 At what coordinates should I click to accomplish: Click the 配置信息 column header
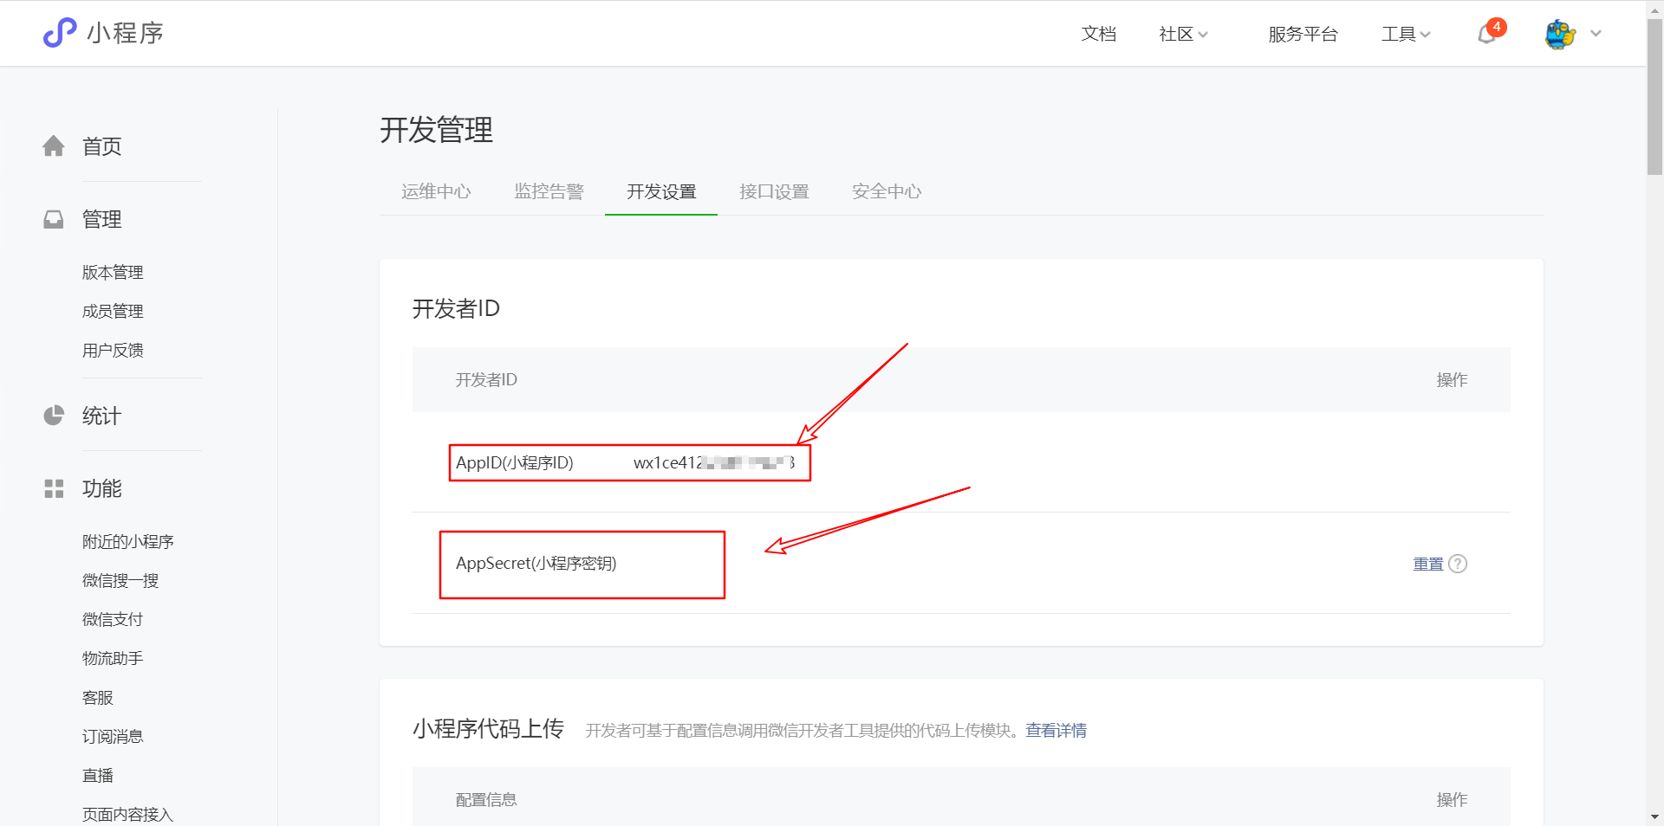pos(486,799)
